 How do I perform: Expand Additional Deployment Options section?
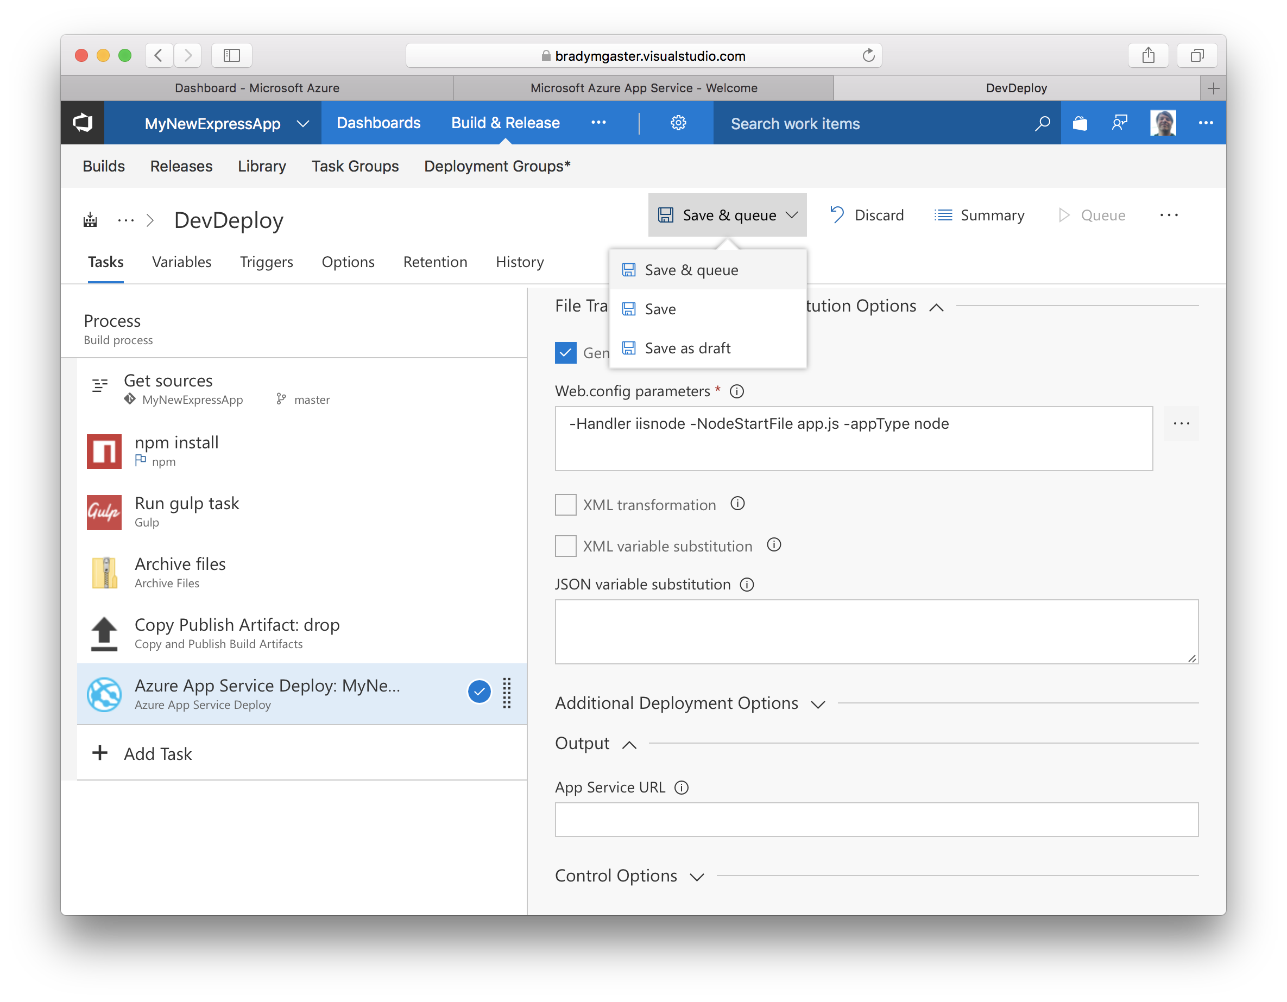coord(818,704)
